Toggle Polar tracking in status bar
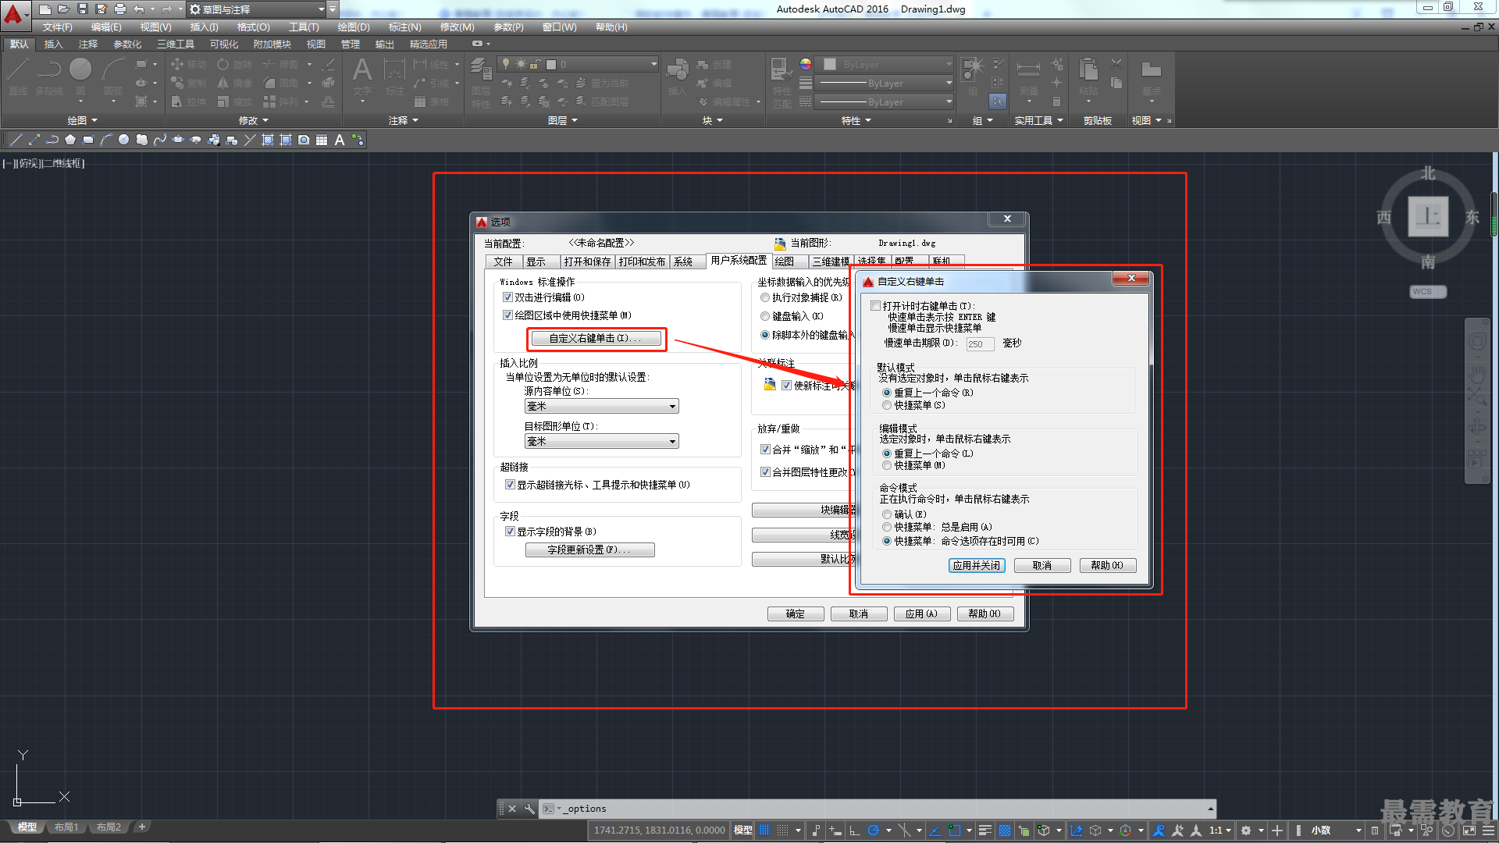Viewport: 1499px width, 843px height. click(874, 830)
